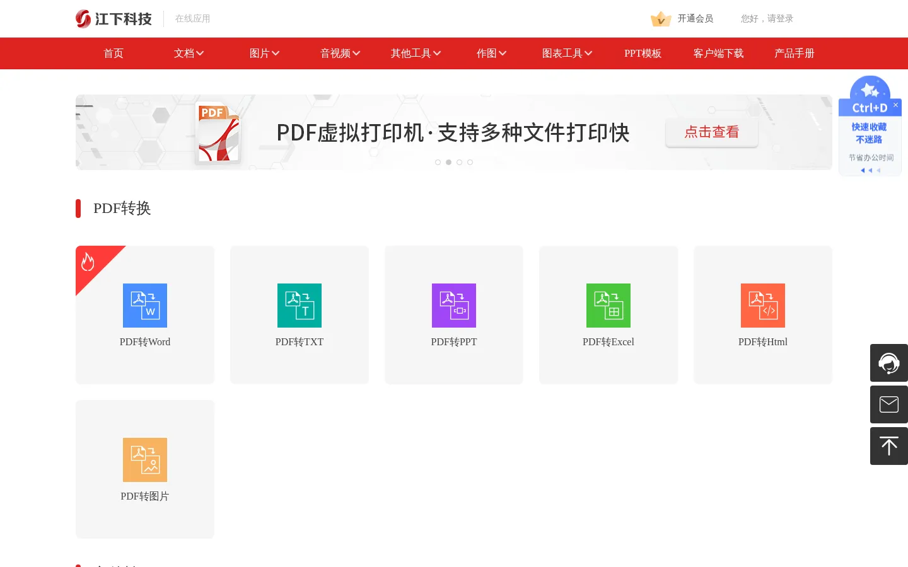Viewport: 908px width, 567px height.
Task: Select the second banner carousel dot
Action: (x=448, y=163)
